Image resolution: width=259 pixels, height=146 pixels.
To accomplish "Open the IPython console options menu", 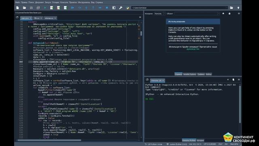I will coord(239,80).
